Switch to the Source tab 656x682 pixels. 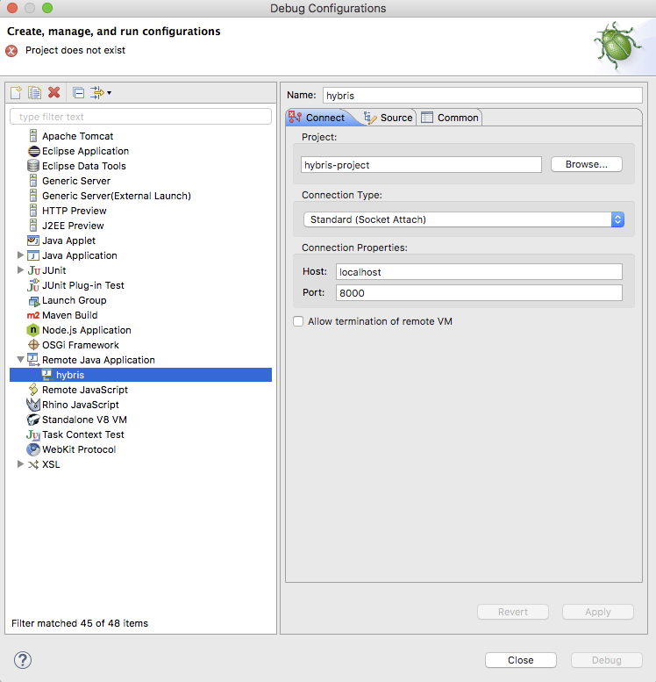tap(388, 118)
